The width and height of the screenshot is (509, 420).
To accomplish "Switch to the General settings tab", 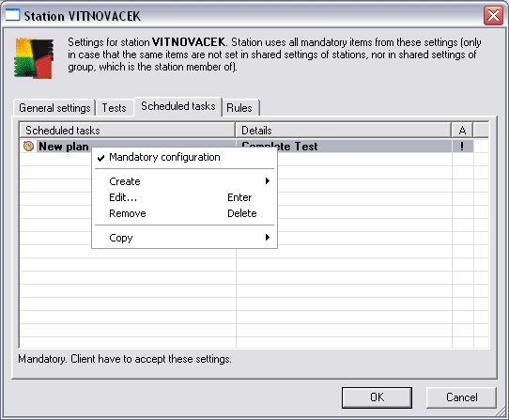I will tap(54, 108).
